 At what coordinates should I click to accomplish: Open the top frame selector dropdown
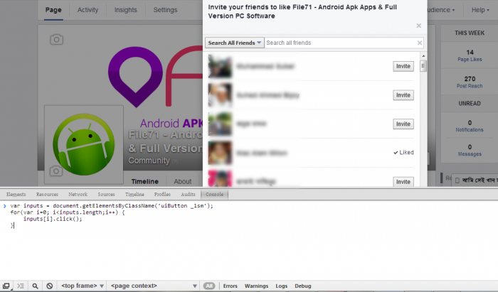tap(83, 286)
